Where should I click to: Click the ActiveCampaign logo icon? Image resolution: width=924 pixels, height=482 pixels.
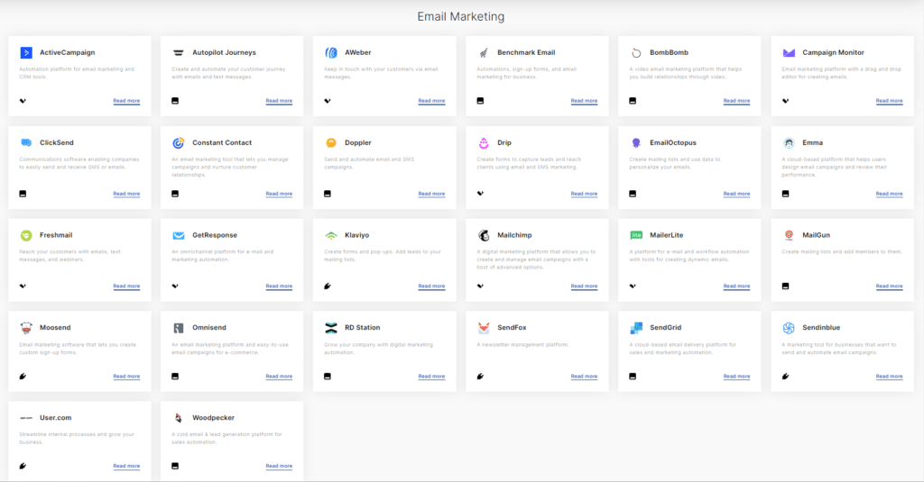click(26, 53)
